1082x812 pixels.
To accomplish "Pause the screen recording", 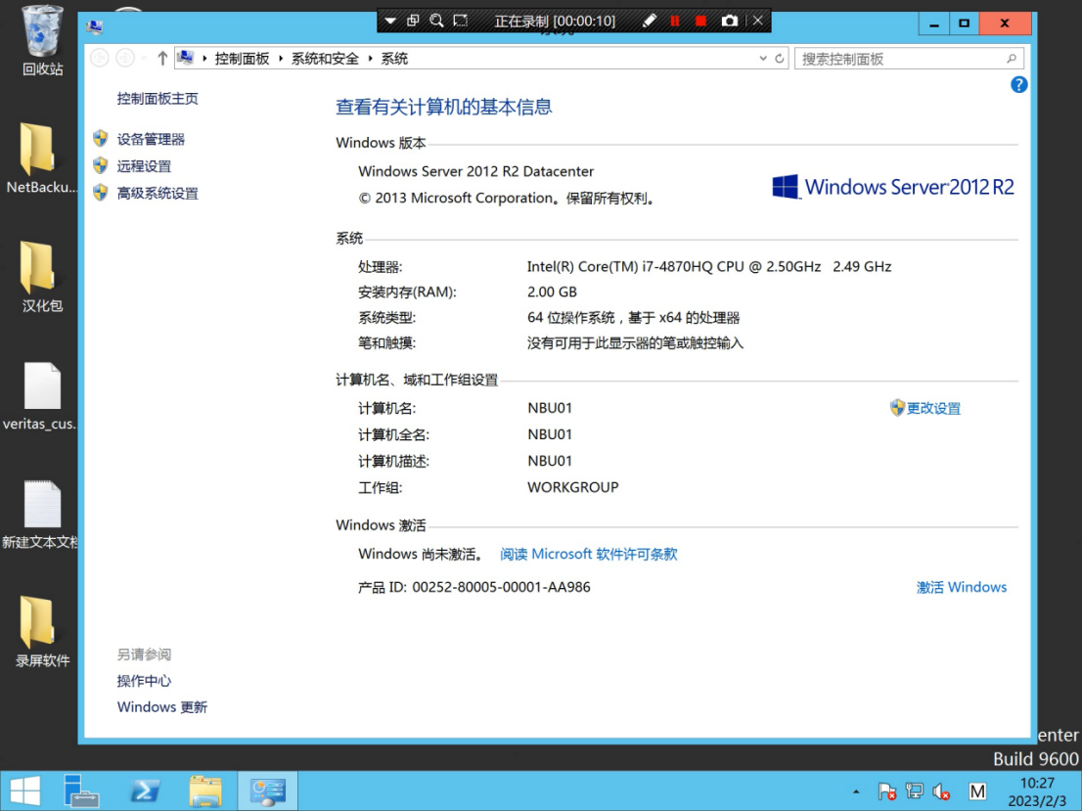I will [675, 21].
